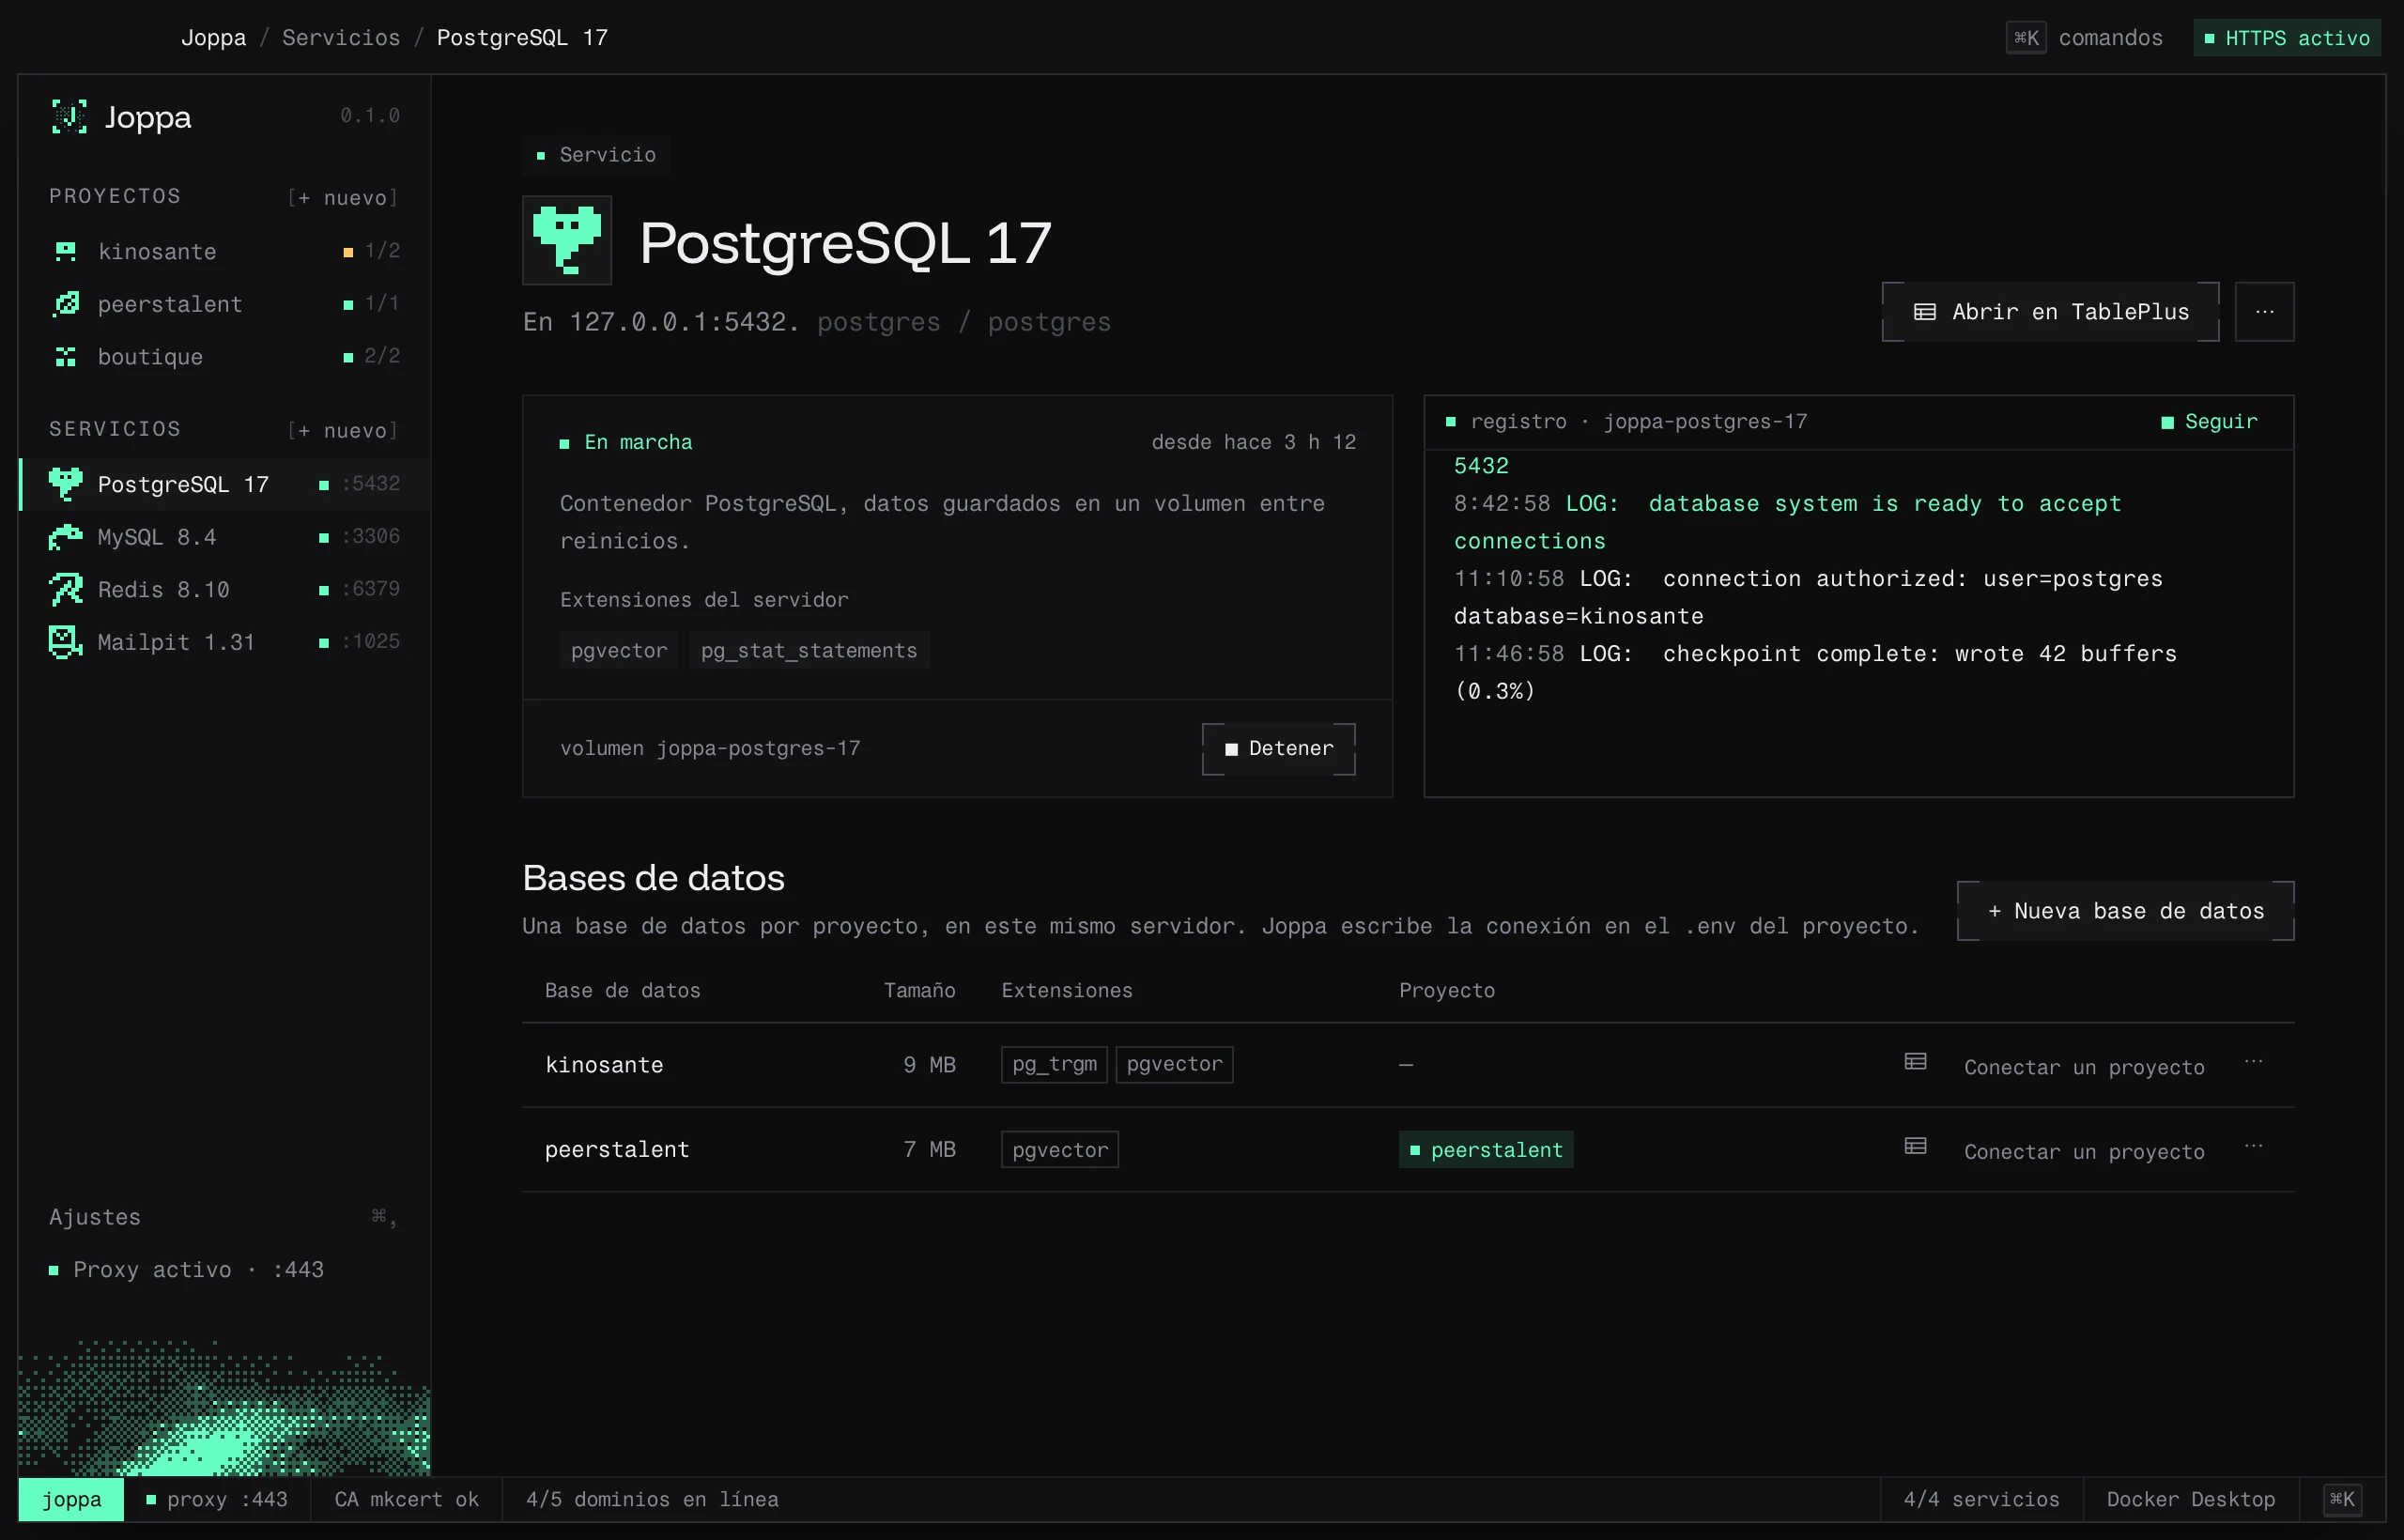Click the table icon in kinosante row
This screenshot has width=2404, height=1540.
[x=1915, y=1062]
